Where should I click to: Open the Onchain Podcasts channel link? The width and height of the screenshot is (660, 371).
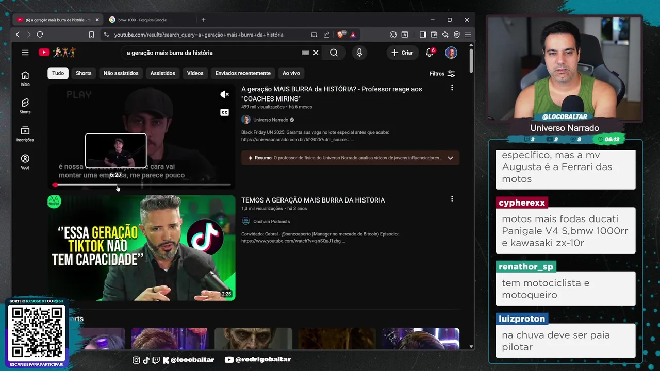(x=271, y=221)
